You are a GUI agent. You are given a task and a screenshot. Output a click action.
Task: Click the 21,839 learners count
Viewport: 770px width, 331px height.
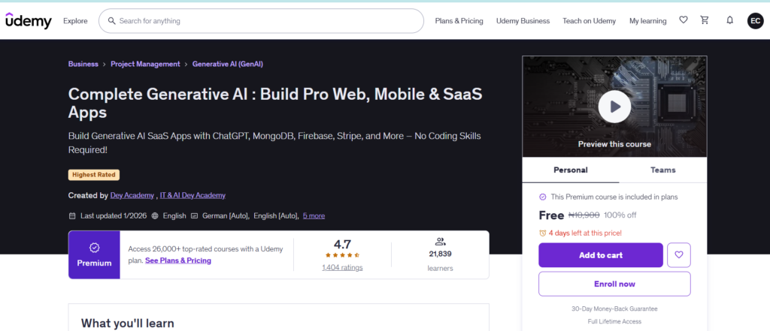[440, 254]
